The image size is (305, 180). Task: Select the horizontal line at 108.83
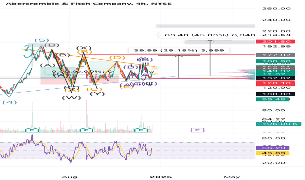128,94
